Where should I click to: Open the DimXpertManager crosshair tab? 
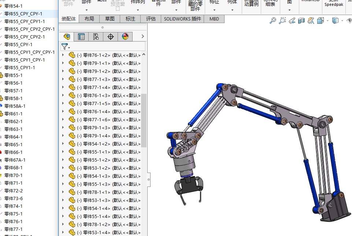[111, 36]
